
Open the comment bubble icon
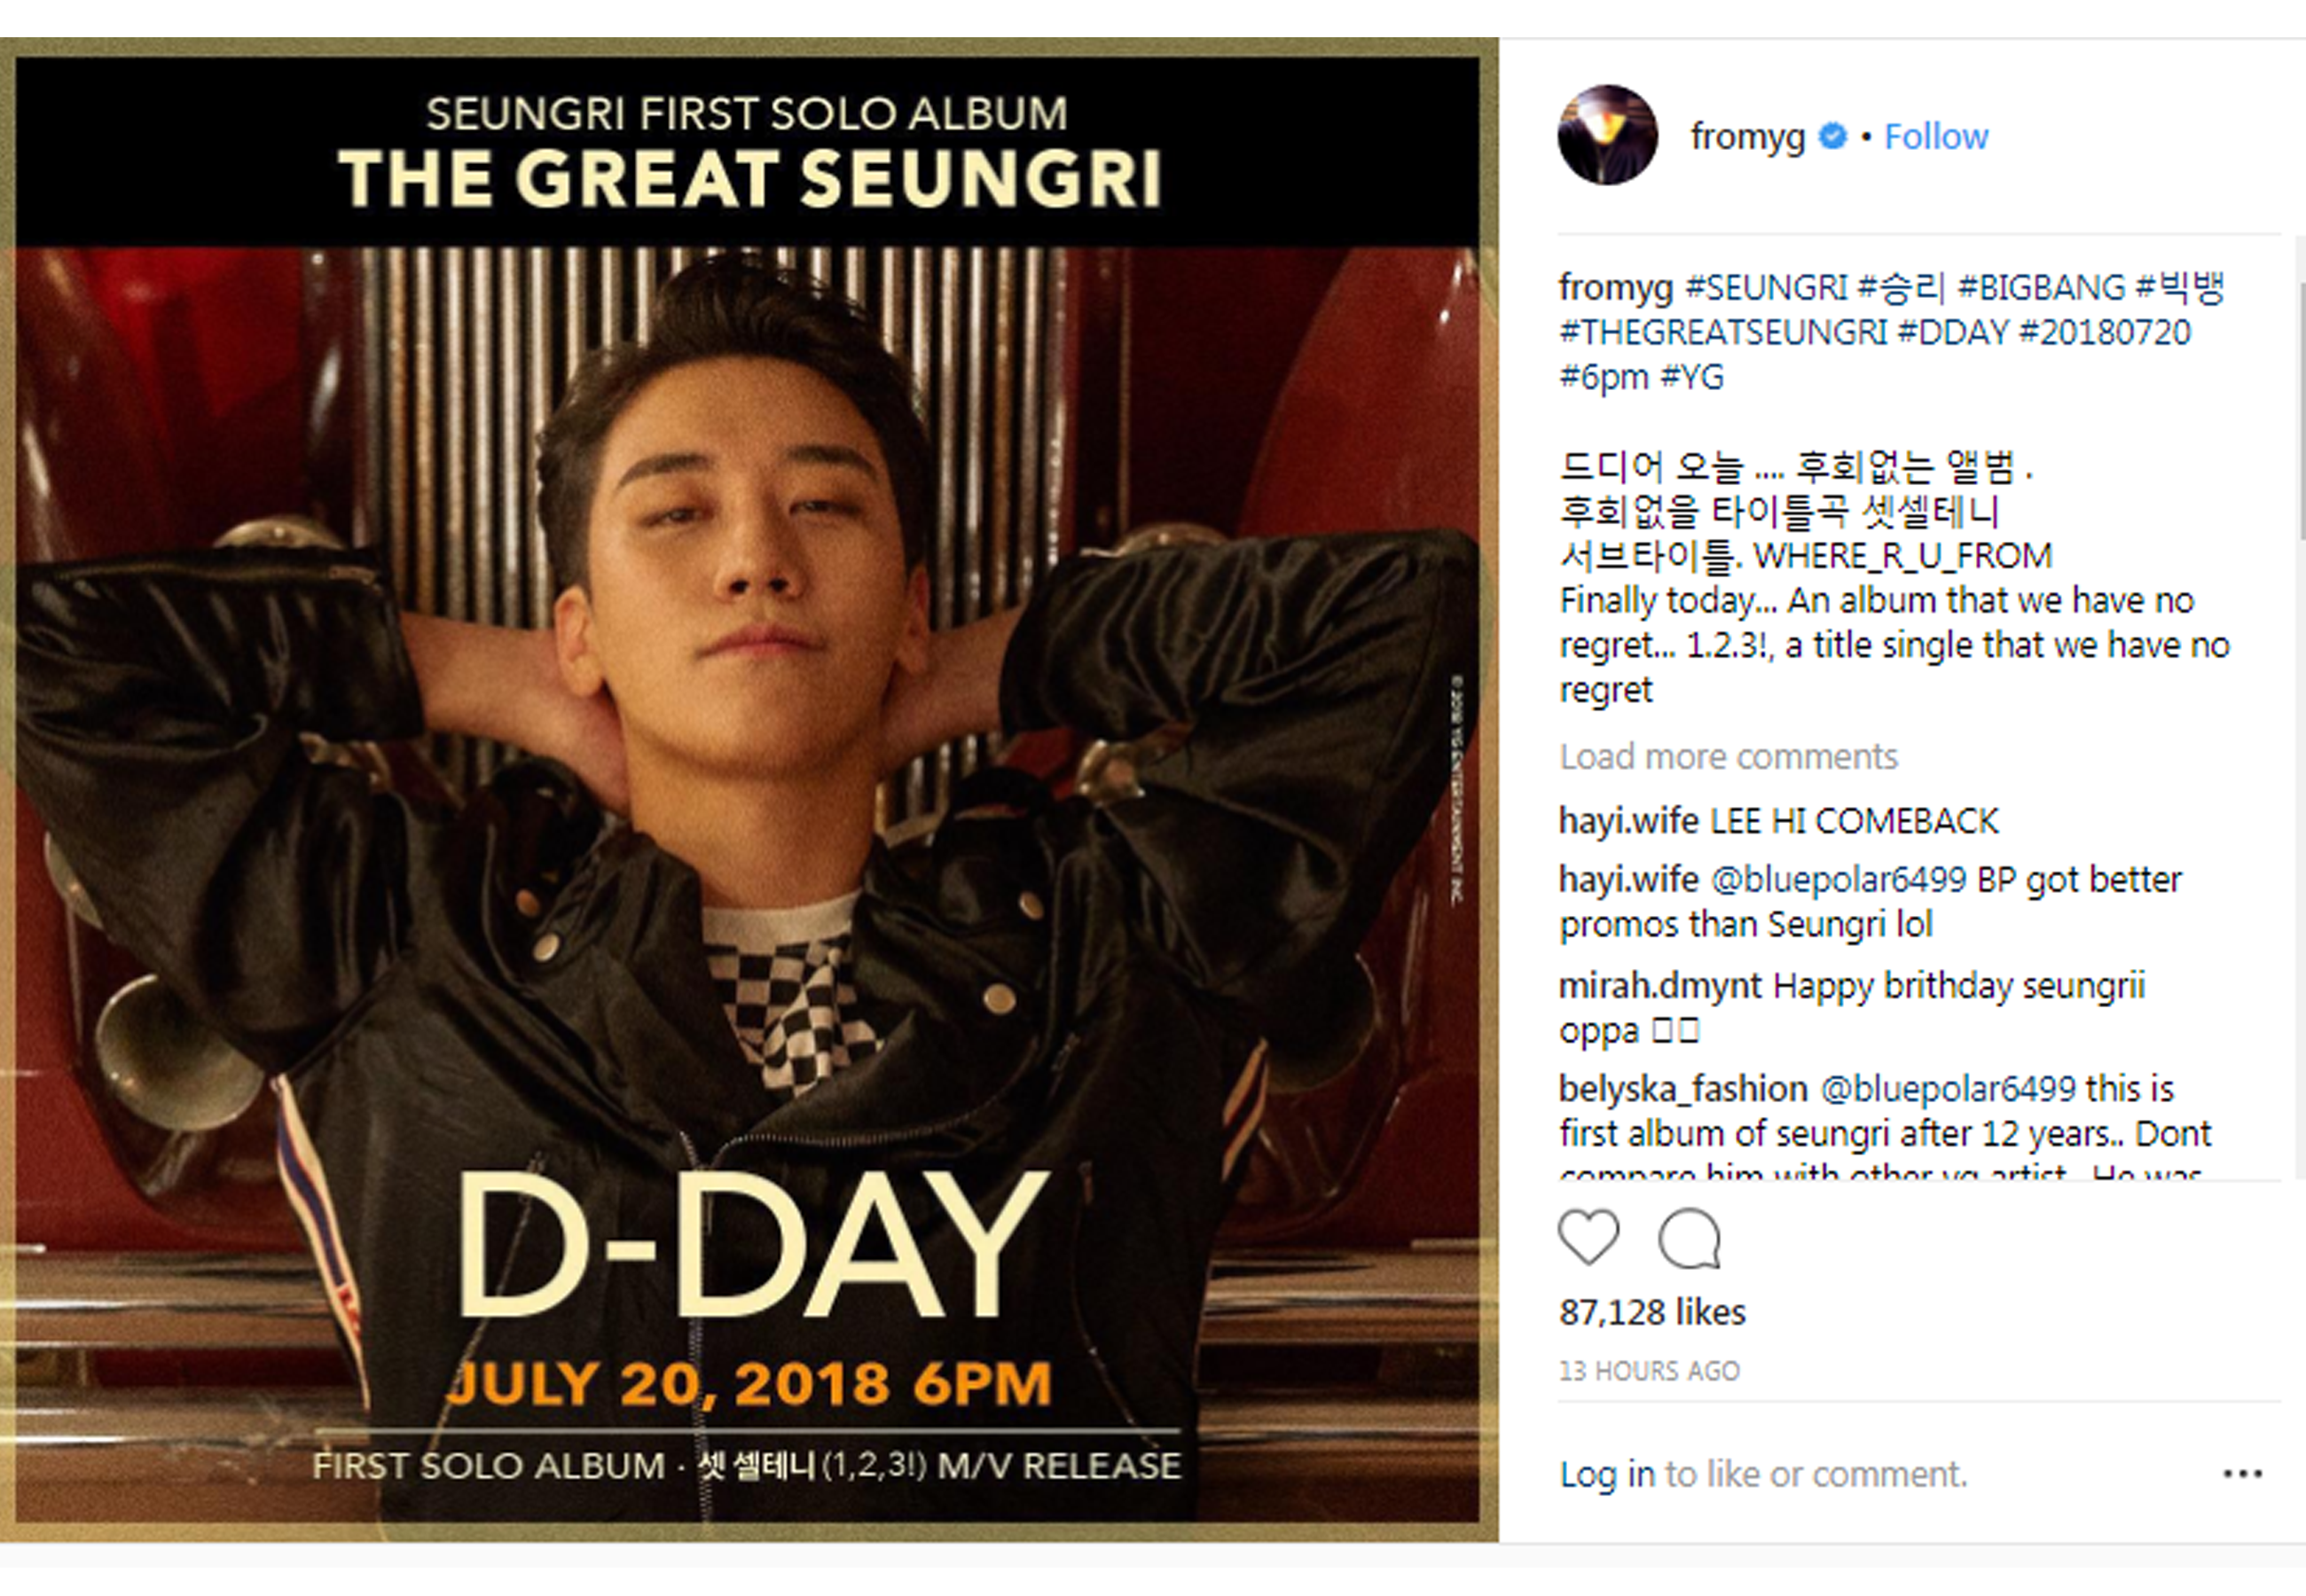pyautogui.click(x=1689, y=1239)
